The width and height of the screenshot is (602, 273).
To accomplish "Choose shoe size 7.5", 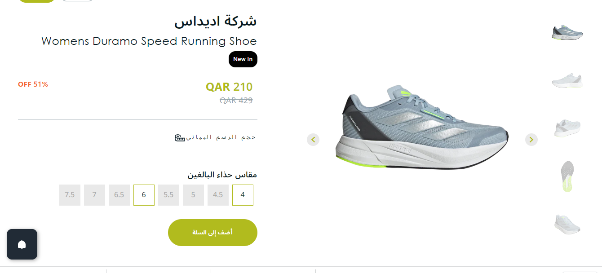I will [70, 195].
